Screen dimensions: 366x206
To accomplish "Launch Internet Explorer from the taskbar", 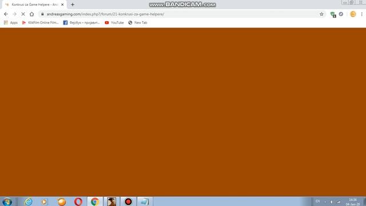I will pyautogui.click(x=29, y=201).
